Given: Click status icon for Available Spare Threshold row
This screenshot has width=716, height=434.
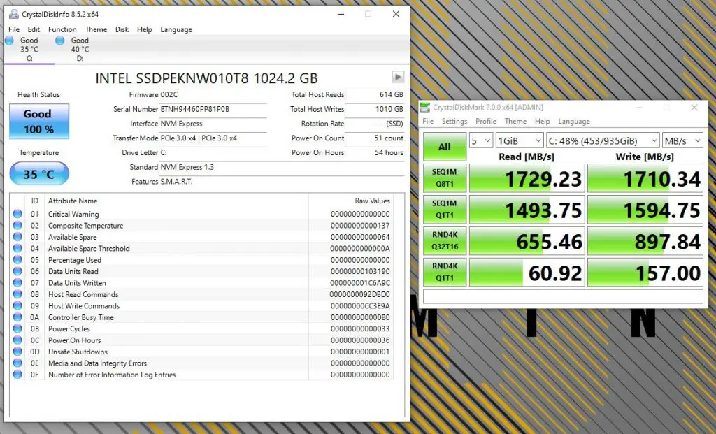Looking at the screenshot, I should point(17,248).
